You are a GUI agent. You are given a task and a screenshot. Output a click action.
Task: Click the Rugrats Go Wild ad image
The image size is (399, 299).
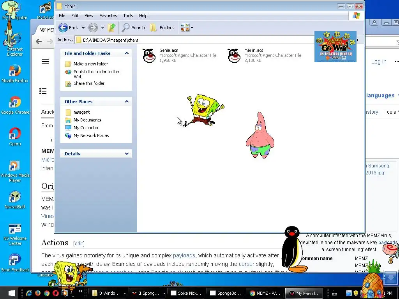335,47
